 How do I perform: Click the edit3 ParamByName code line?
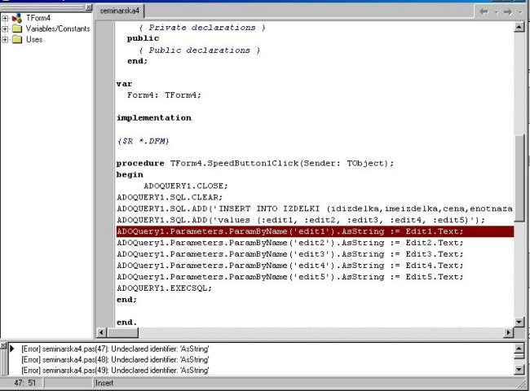[x=290, y=254]
